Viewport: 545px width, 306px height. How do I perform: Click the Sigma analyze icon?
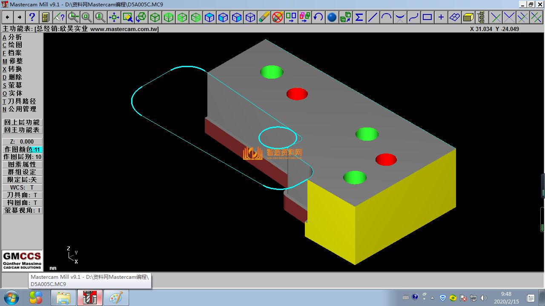click(359, 17)
